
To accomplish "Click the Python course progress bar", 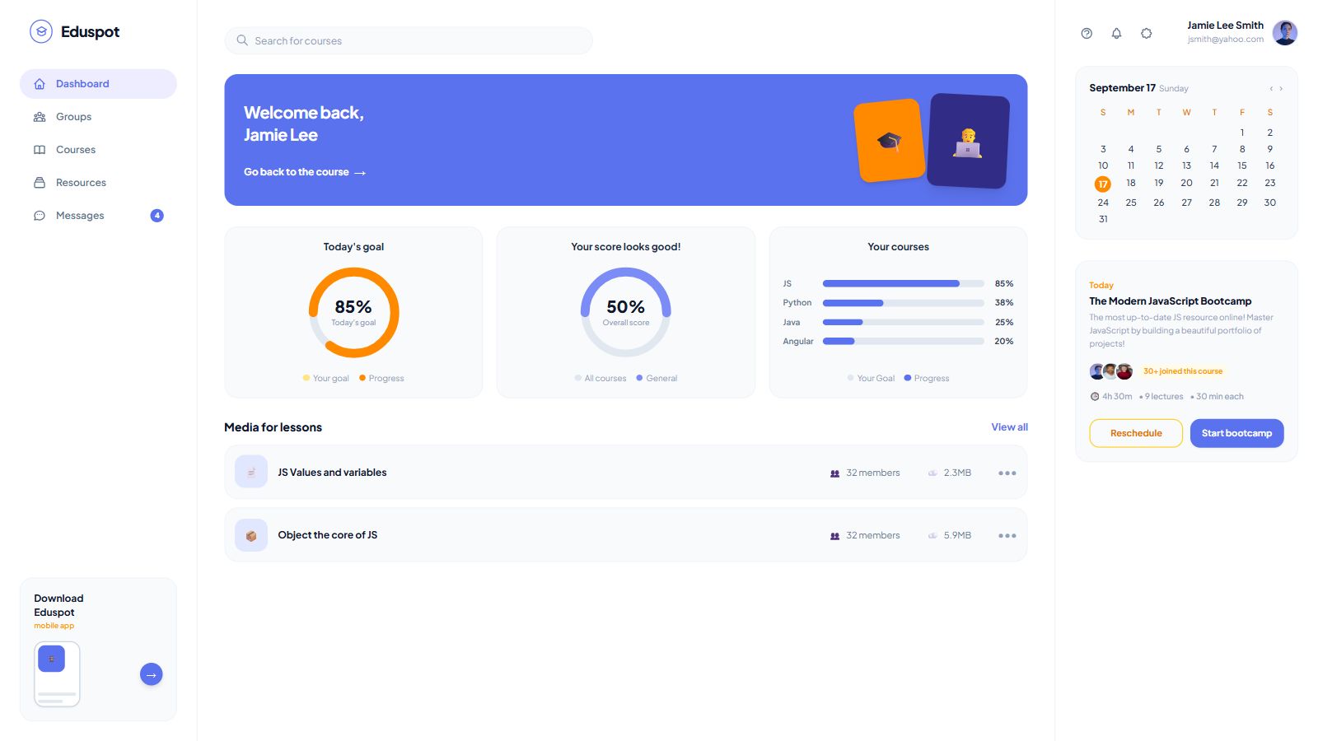I will pos(904,303).
